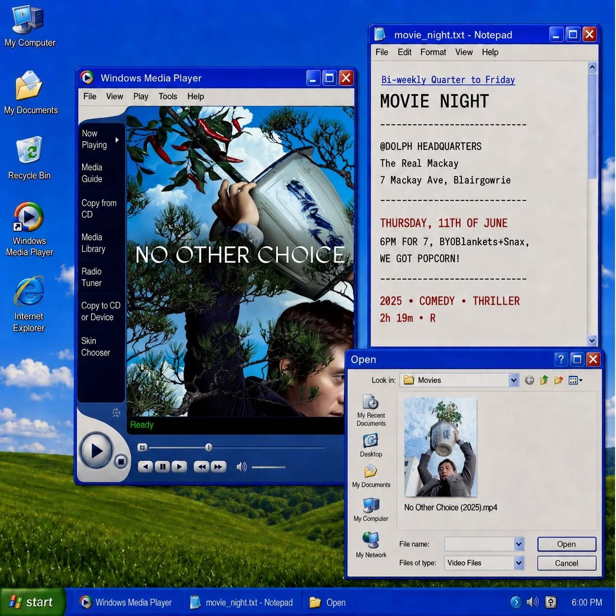Click the Media Player volume slider

[x=268, y=467]
